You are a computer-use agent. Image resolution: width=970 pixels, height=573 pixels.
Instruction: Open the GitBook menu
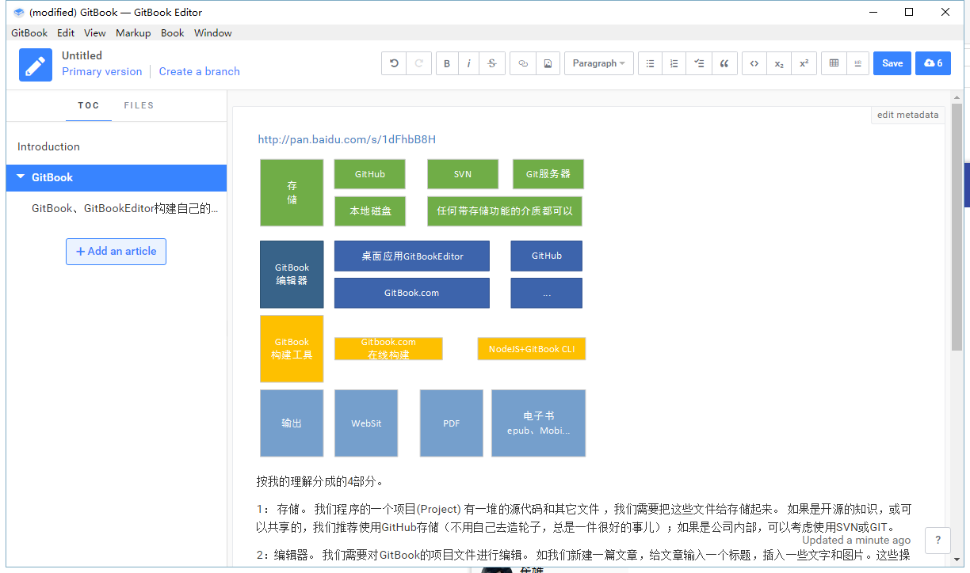(x=29, y=33)
